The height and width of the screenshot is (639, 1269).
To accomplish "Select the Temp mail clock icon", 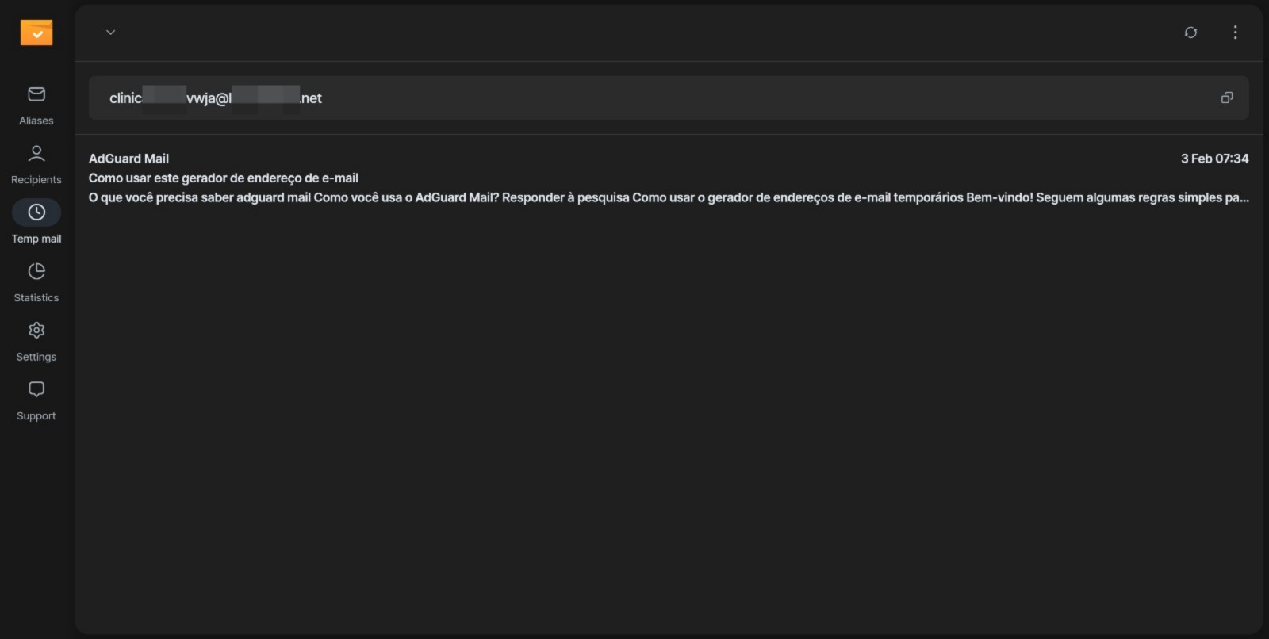I will [36, 212].
